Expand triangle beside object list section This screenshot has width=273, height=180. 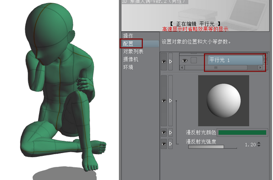[171, 62]
